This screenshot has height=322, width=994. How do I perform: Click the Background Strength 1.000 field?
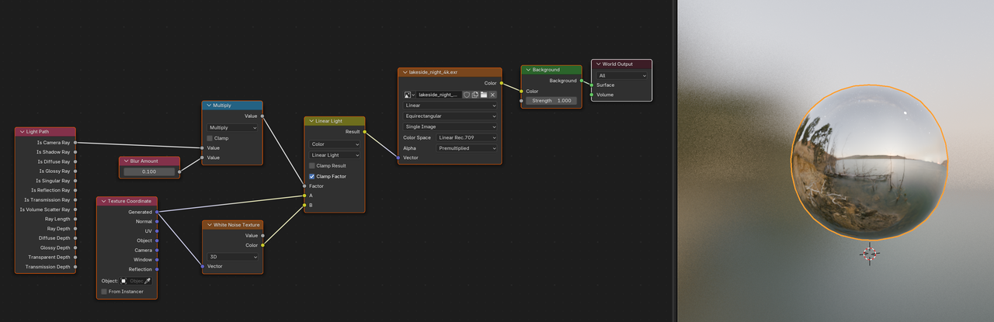(551, 101)
